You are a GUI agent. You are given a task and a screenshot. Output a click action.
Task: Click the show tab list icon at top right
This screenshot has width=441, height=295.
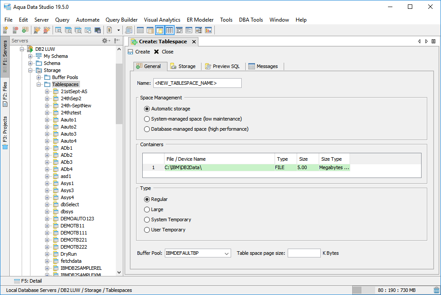point(433,42)
